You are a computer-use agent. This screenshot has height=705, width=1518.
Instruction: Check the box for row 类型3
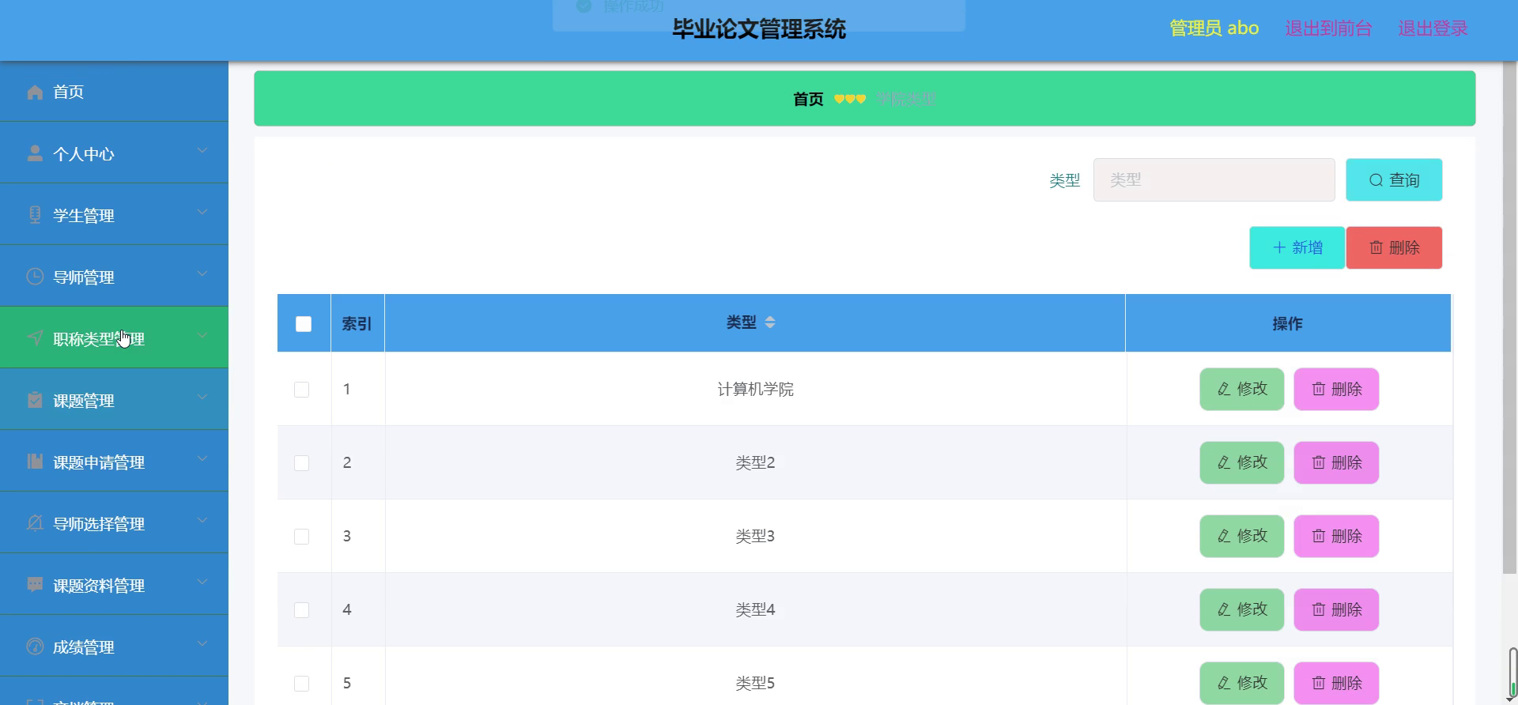tap(301, 537)
